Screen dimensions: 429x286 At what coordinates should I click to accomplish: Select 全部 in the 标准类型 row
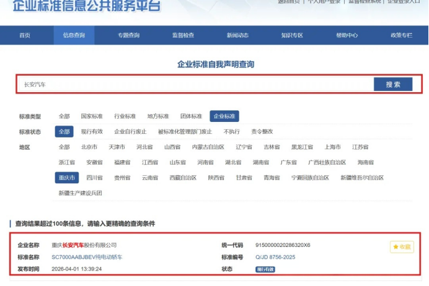coord(64,116)
